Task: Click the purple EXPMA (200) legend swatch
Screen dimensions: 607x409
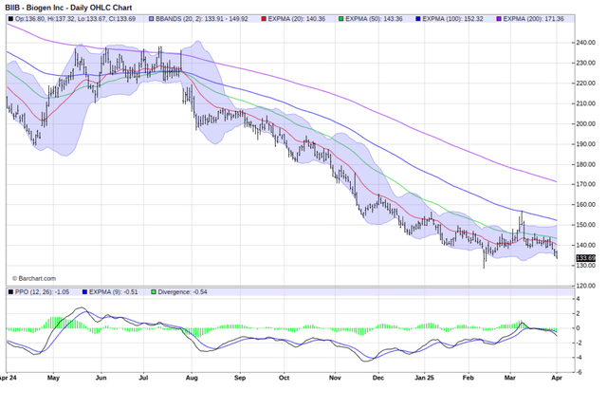Action: click(499, 19)
